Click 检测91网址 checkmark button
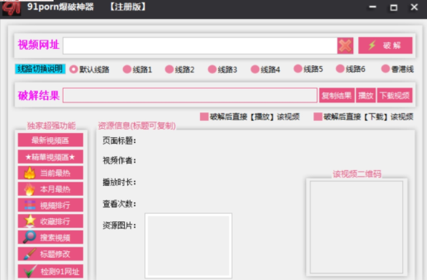 pyautogui.click(x=50, y=272)
